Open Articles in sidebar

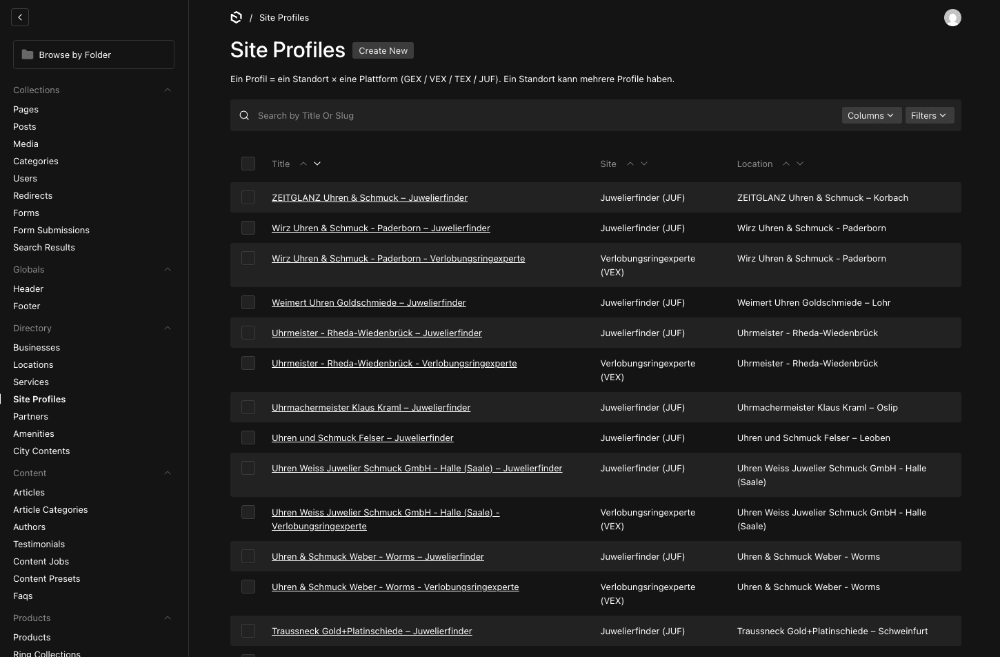click(29, 492)
